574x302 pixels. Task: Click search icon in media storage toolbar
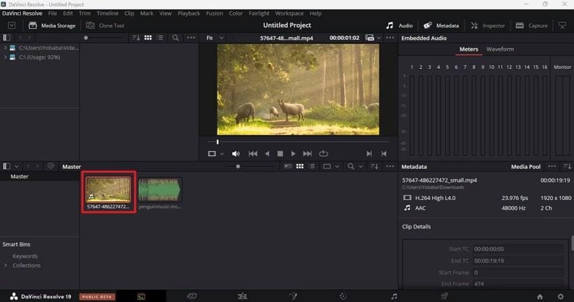pos(176,38)
